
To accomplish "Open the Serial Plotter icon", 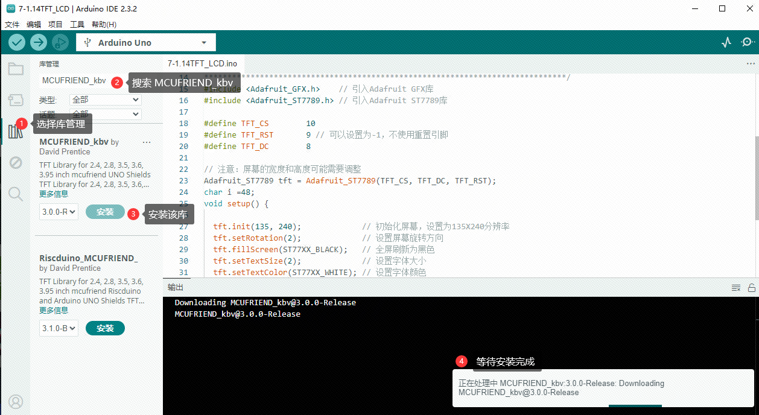I will [727, 42].
